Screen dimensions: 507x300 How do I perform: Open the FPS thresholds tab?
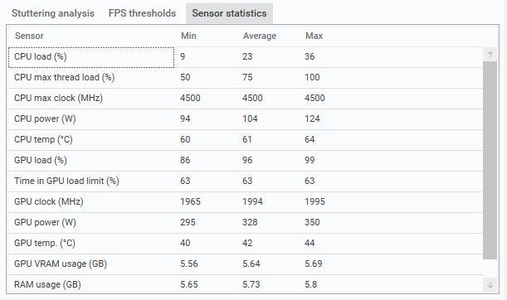pos(142,13)
